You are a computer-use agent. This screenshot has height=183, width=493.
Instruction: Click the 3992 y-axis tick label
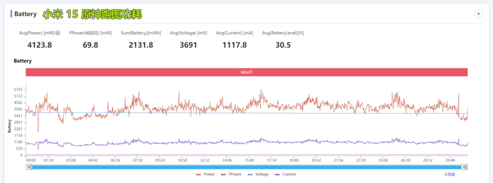click(x=18, y=109)
